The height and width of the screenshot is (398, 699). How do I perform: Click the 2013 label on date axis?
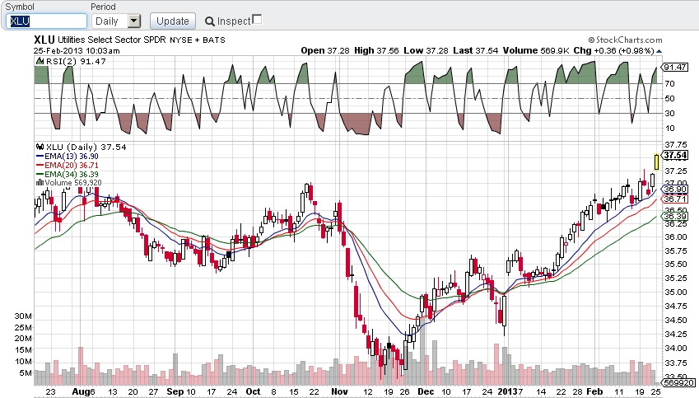tap(507, 391)
